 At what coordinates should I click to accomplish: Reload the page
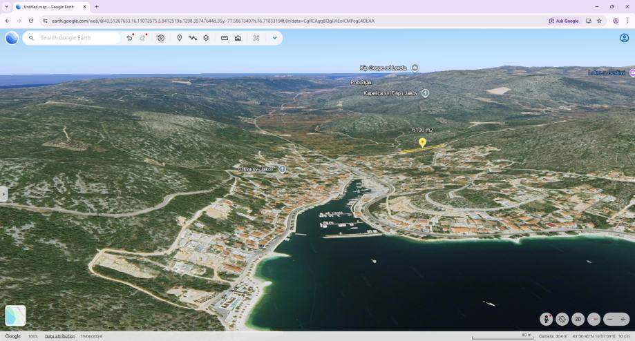tap(31, 21)
